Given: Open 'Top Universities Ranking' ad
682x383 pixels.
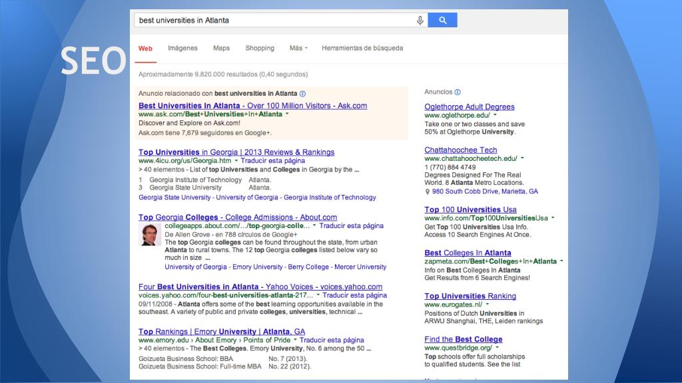Looking at the screenshot, I should coord(470,296).
